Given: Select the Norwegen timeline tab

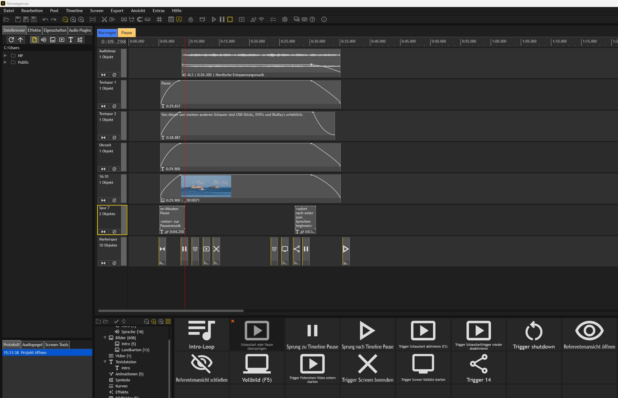Looking at the screenshot, I should click(x=107, y=33).
